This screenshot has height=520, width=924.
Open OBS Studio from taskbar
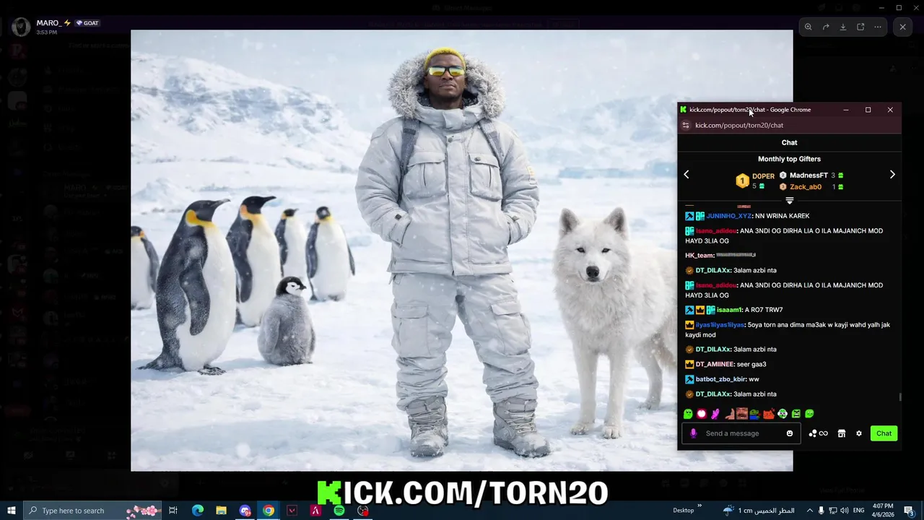coord(362,511)
